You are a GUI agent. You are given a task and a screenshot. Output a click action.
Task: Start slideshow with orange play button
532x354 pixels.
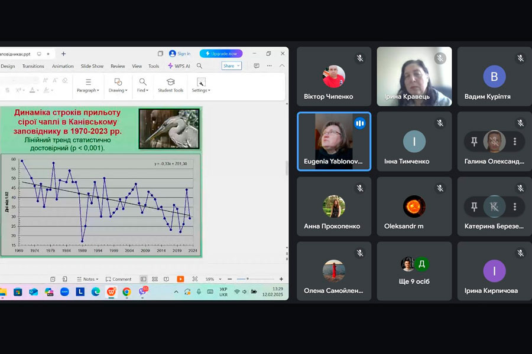pos(180,279)
